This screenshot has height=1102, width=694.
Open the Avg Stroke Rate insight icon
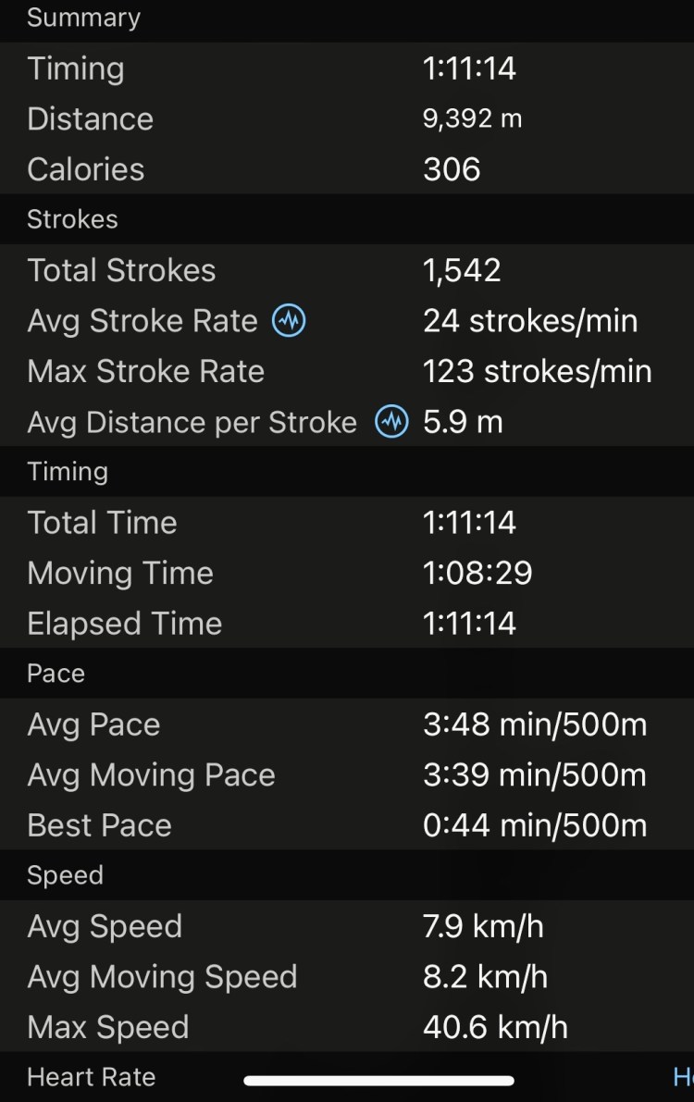pyautogui.click(x=289, y=321)
